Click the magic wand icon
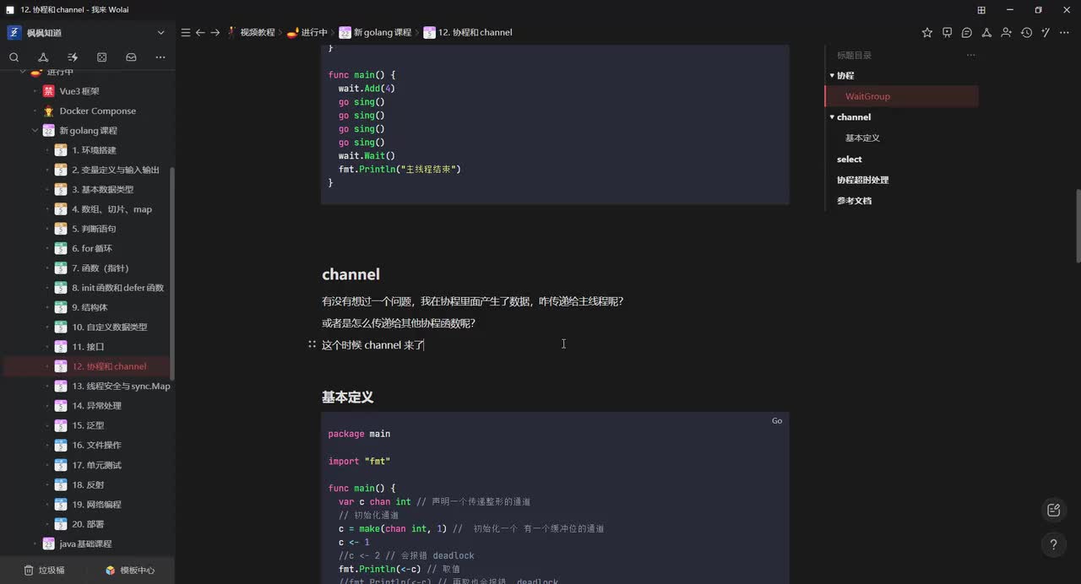 point(1046,32)
